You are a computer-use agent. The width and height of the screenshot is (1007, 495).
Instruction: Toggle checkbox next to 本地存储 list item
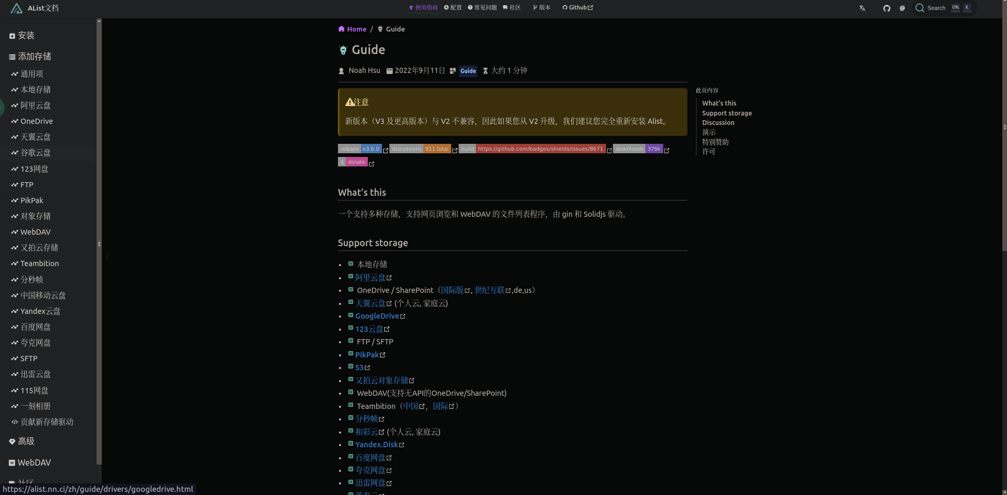(351, 264)
